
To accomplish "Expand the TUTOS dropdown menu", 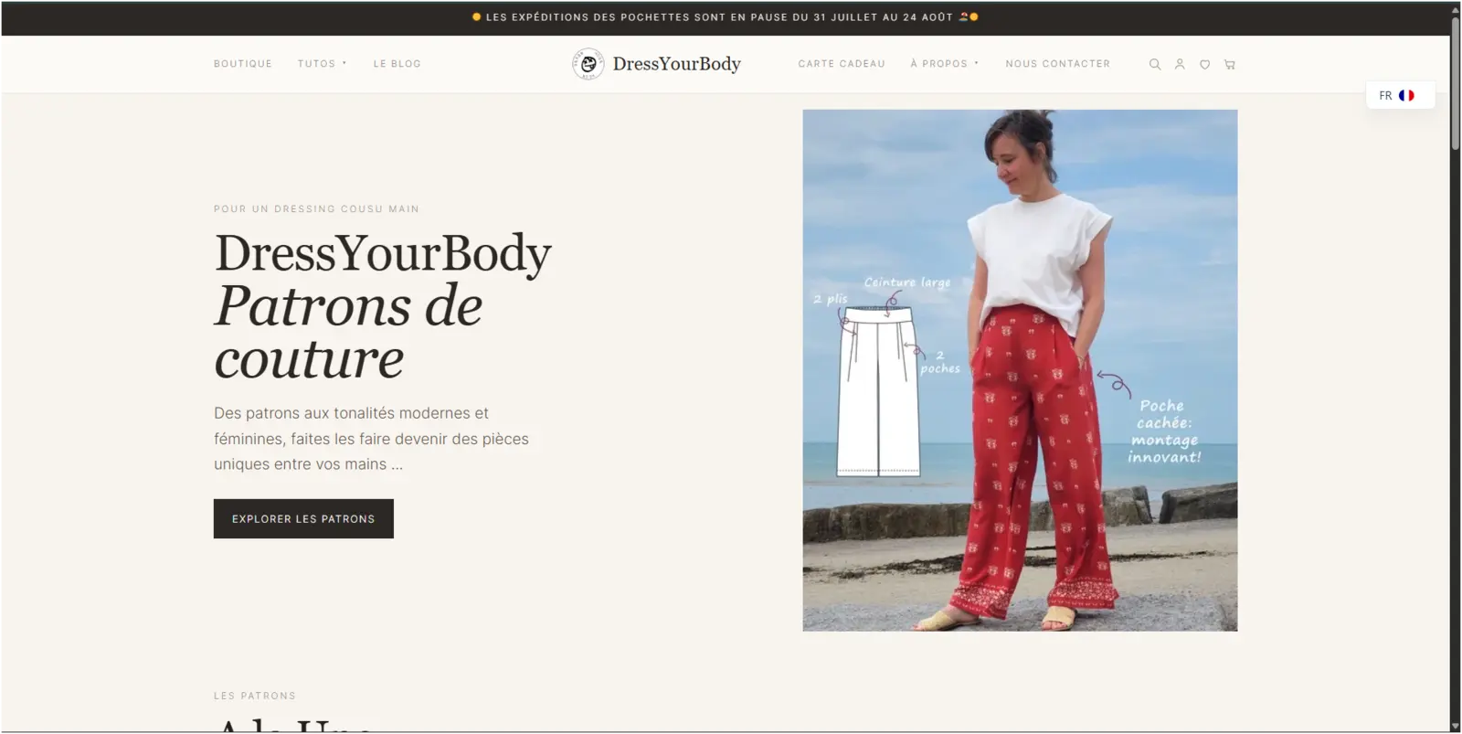I will (322, 64).
